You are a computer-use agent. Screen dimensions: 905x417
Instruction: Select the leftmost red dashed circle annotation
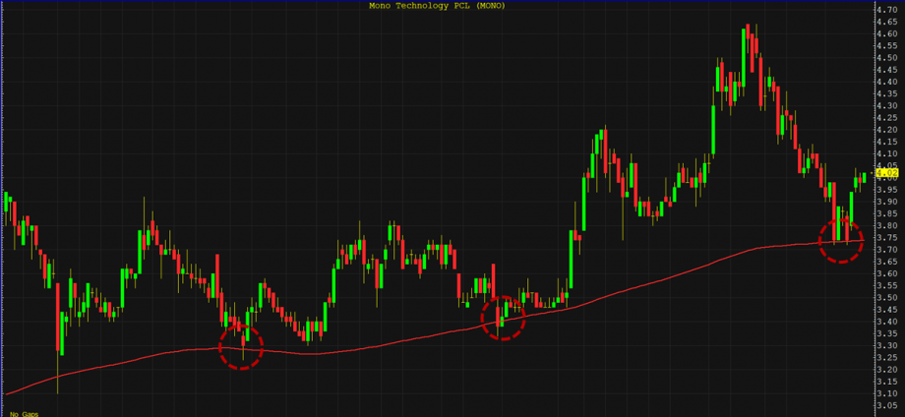242,346
